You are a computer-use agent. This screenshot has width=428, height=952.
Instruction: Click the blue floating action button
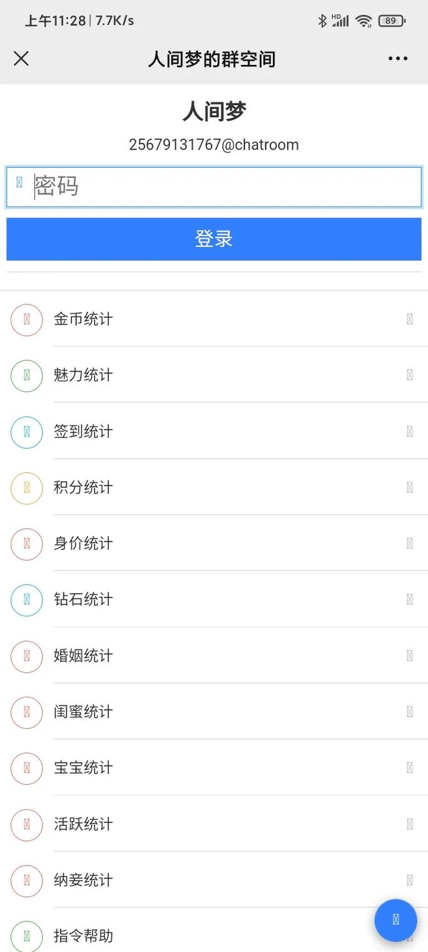(x=395, y=920)
